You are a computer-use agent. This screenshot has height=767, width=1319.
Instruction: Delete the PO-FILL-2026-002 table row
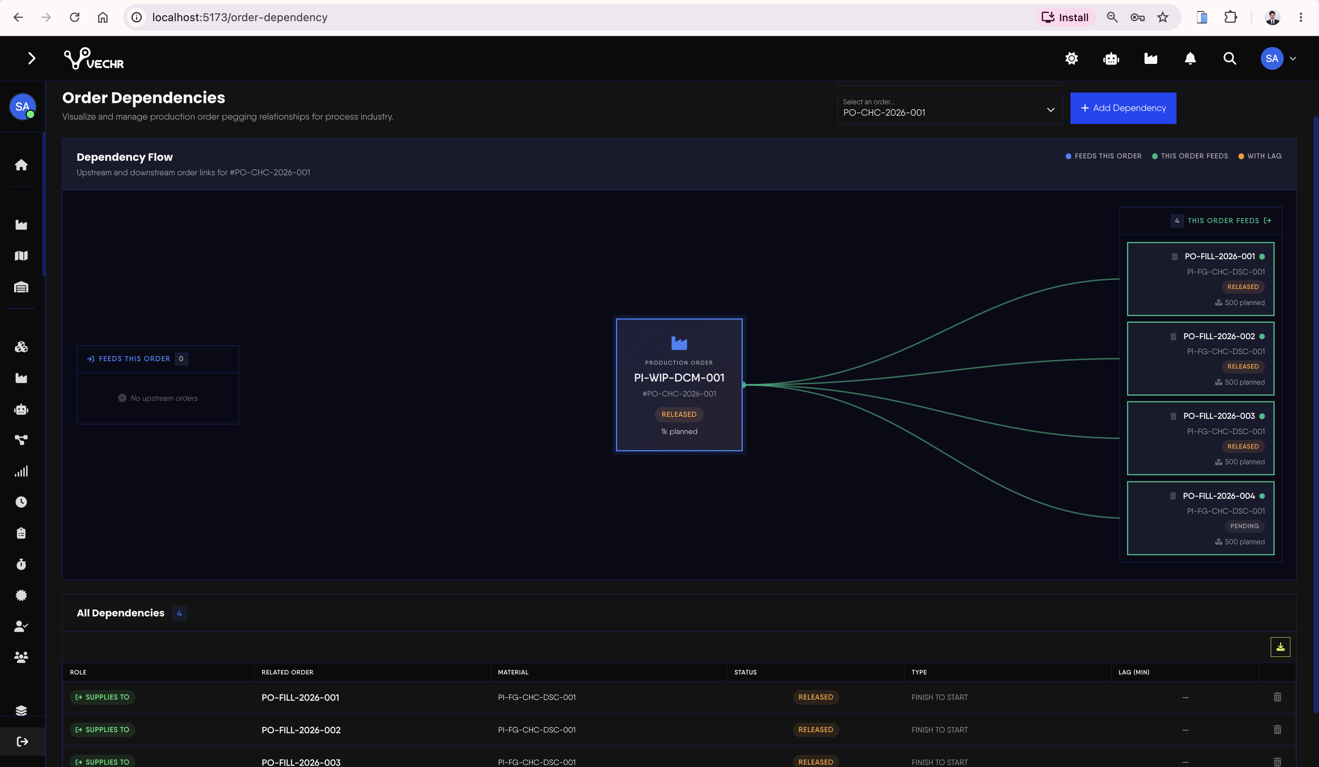click(1277, 729)
